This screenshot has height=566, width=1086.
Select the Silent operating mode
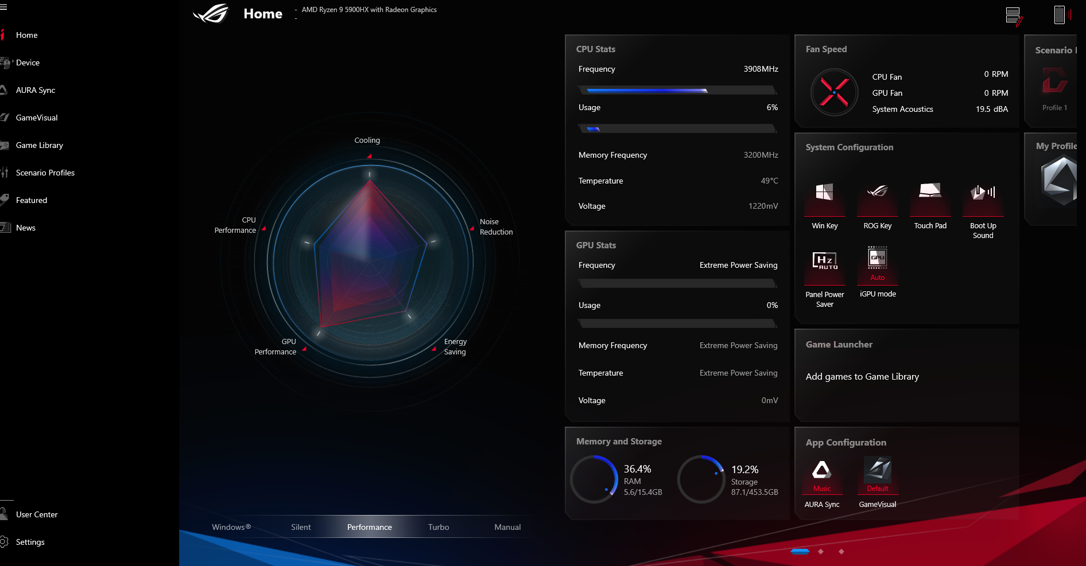pyautogui.click(x=301, y=527)
